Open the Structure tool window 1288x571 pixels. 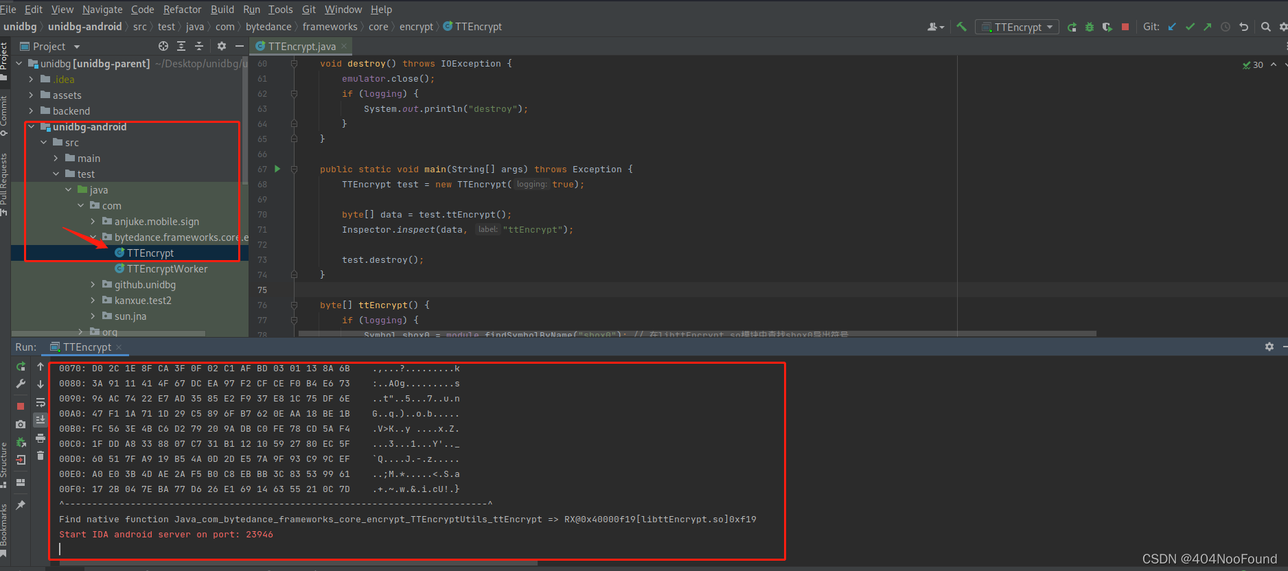(x=4, y=465)
